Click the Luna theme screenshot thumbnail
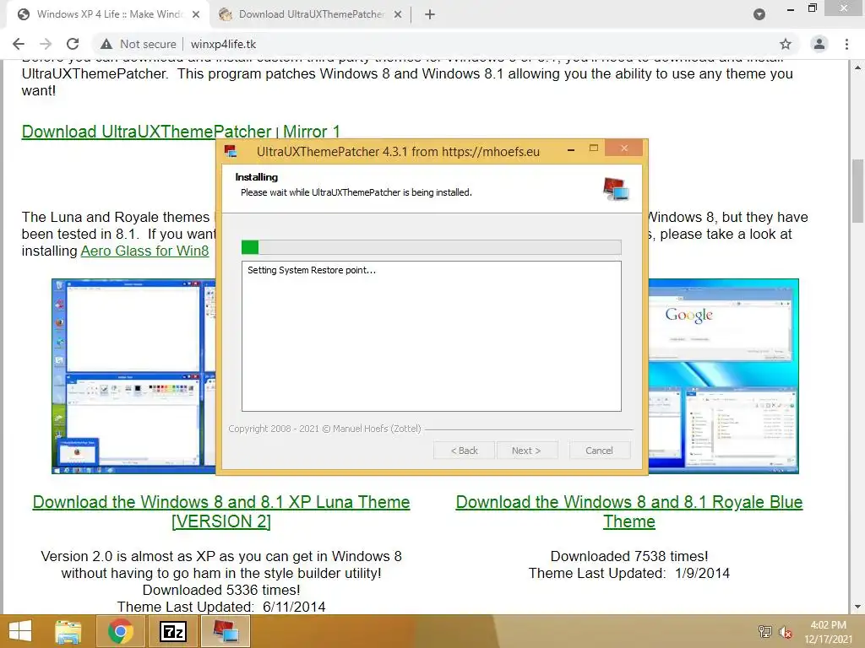Screen dimensions: 865x648 (134, 376)
